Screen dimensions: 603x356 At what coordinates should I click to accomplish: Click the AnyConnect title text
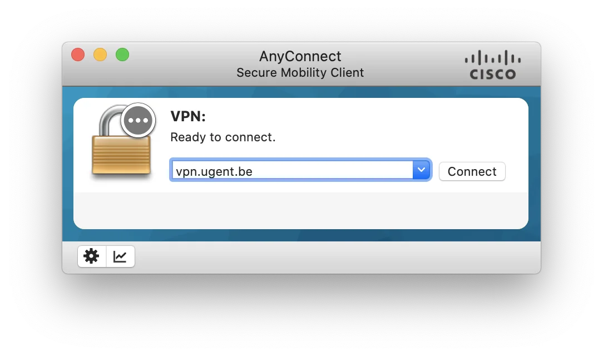[x=300, y=56]
